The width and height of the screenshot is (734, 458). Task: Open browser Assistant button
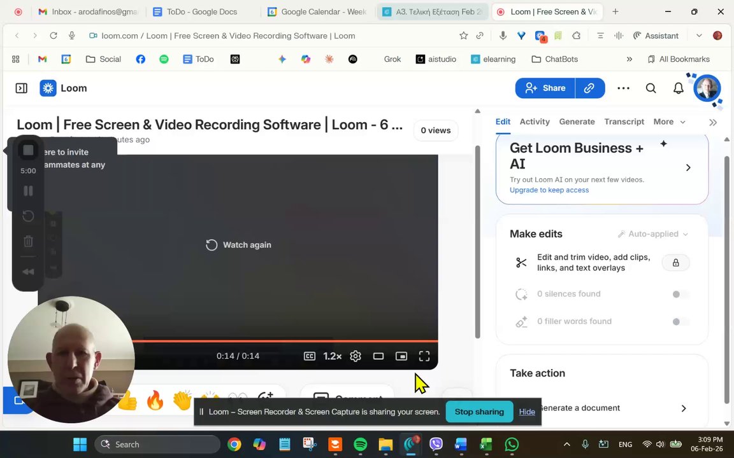coord(656,36)
